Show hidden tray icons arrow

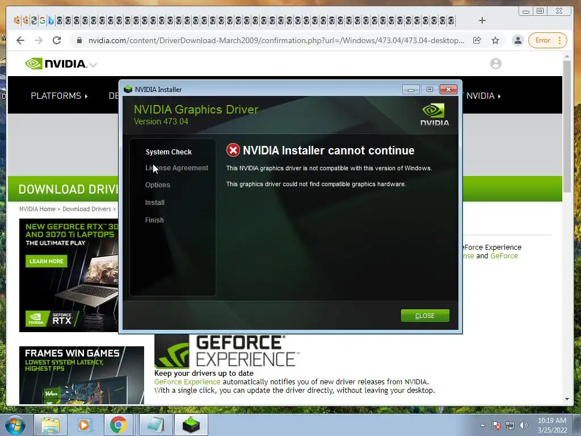482,425
